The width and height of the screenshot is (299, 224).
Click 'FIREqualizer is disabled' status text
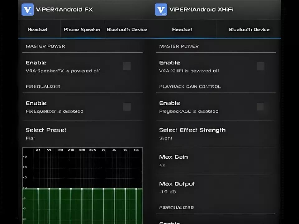click(x=55, y=111)
